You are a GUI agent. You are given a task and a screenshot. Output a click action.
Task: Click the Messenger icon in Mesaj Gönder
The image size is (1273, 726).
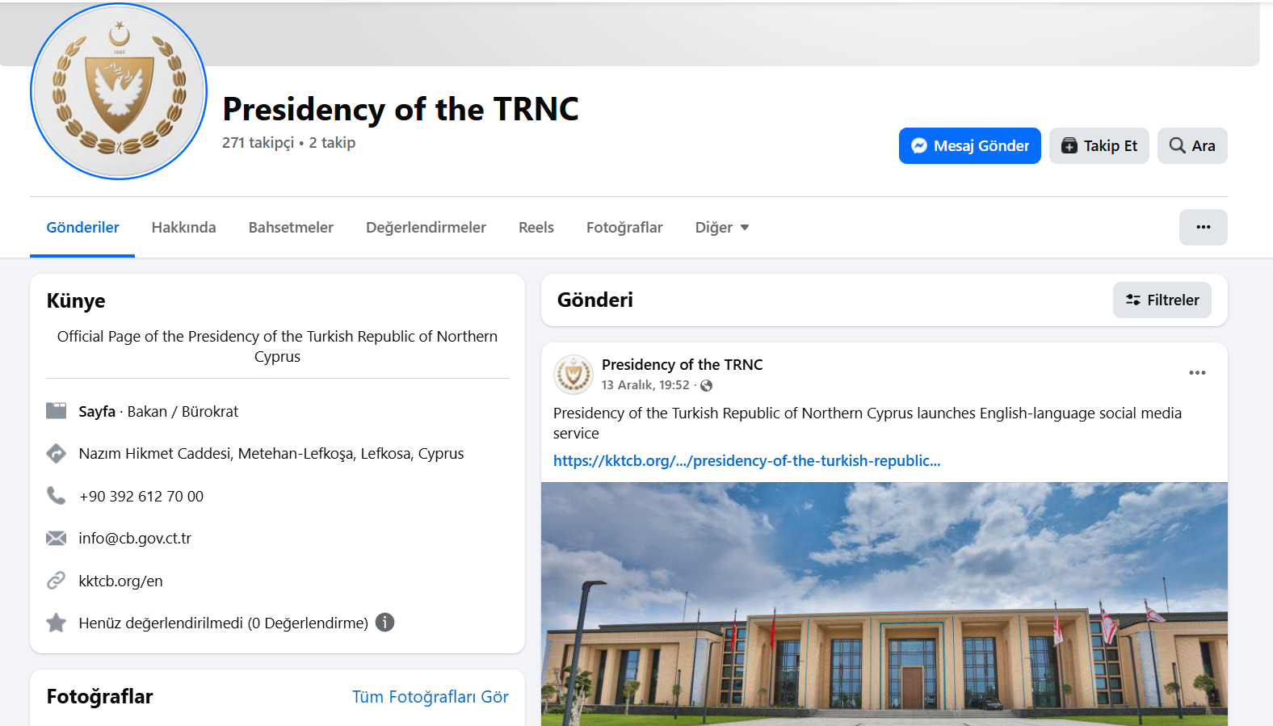pyautogui.click(x=918, y=146)
